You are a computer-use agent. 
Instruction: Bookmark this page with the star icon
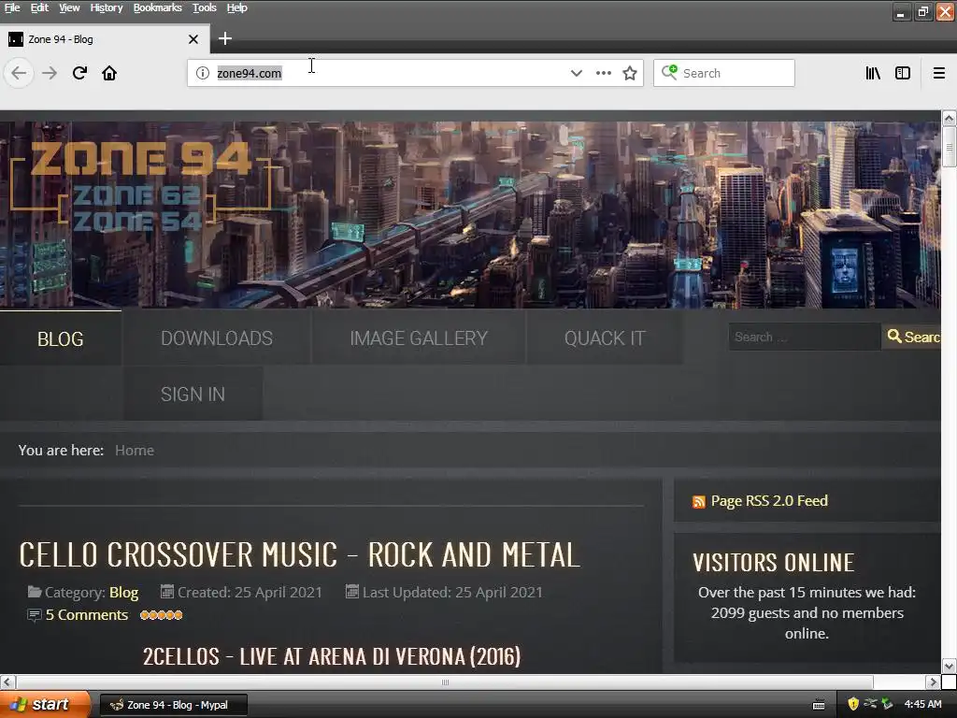click(x=630, y=73)
